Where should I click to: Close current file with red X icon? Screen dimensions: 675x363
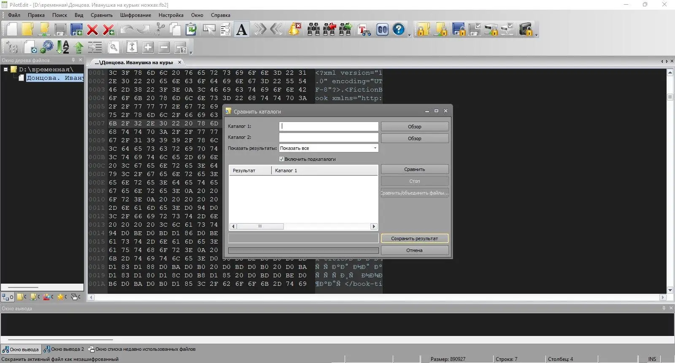(92, 30)
